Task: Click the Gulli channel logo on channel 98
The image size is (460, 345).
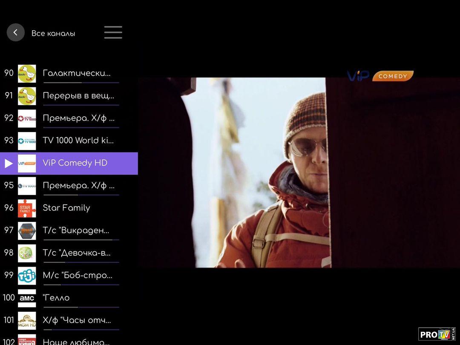Action: click(27, 253)
